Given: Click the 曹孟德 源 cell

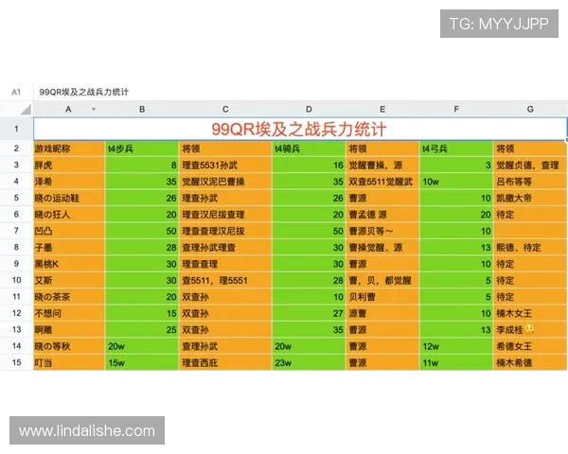Looking at the screenshot, I should point(382,215).
